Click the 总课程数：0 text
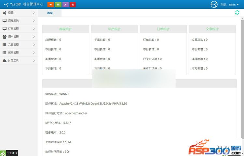This screenshot has height=156, width=244. coord(53,40)
